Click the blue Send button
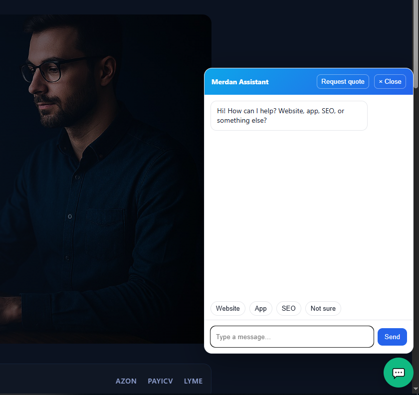This screenshot has width=419, height=395. pyautogui.click(x=392, y=337)
